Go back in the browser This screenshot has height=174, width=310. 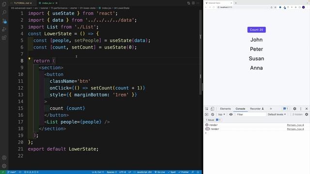pos(205,7)
